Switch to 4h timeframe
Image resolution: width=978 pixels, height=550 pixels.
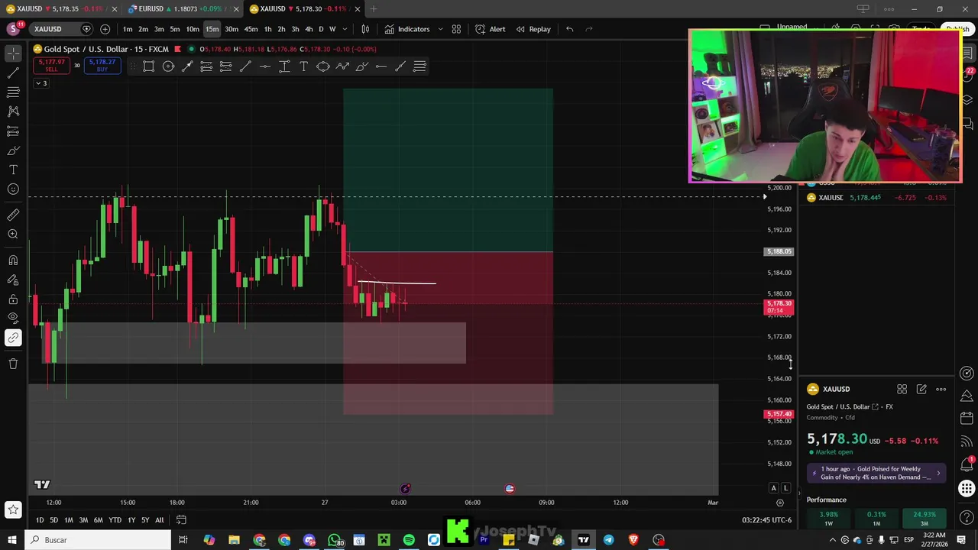(x=309, y=29)
